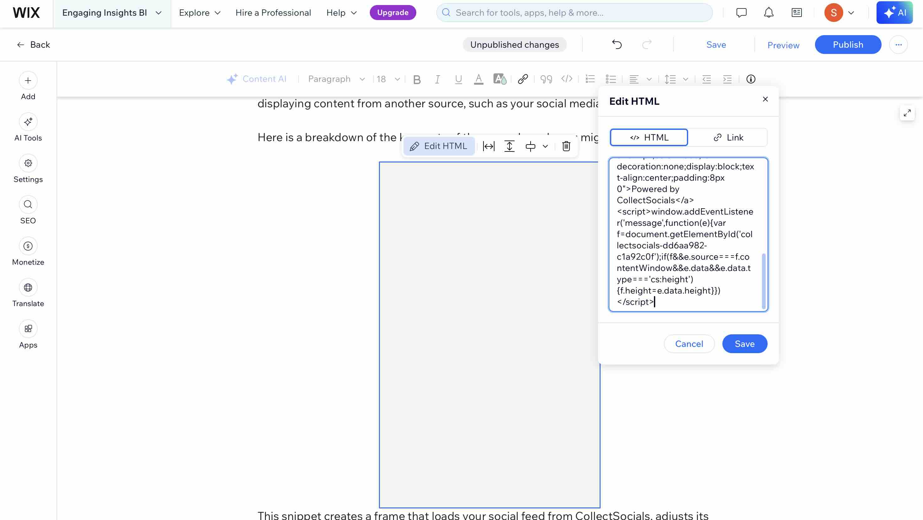Click Edit HTML in floating toolbar
The image size is (923, 520).
click(x=439, y=146)
